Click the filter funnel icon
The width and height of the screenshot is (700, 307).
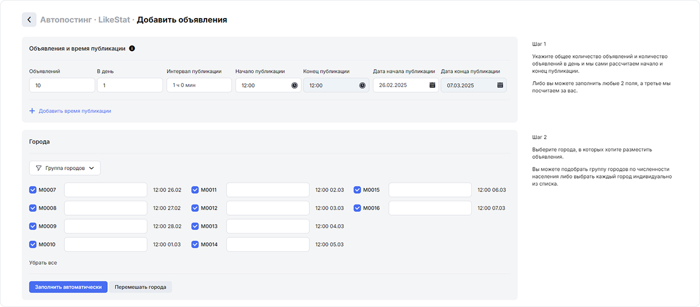38,168
